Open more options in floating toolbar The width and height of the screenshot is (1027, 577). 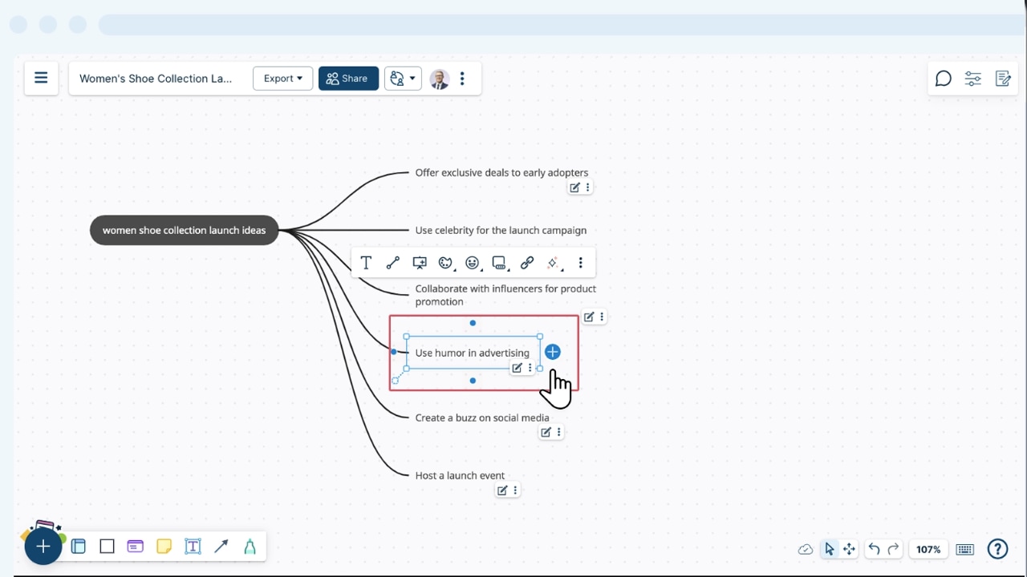point(580,263)
